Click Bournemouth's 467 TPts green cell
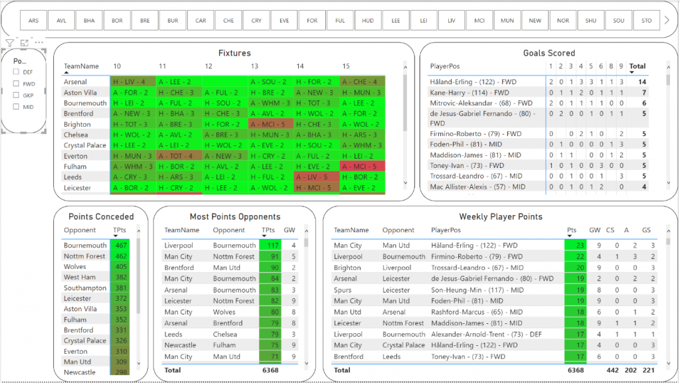The image size is (680, 383). (120, 246)
